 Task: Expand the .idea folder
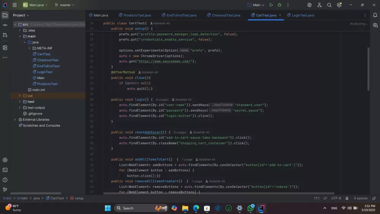20,30
